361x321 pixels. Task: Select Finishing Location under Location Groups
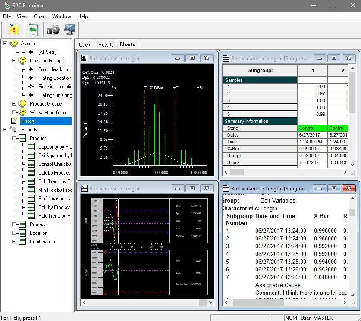(x=55, y=87)
